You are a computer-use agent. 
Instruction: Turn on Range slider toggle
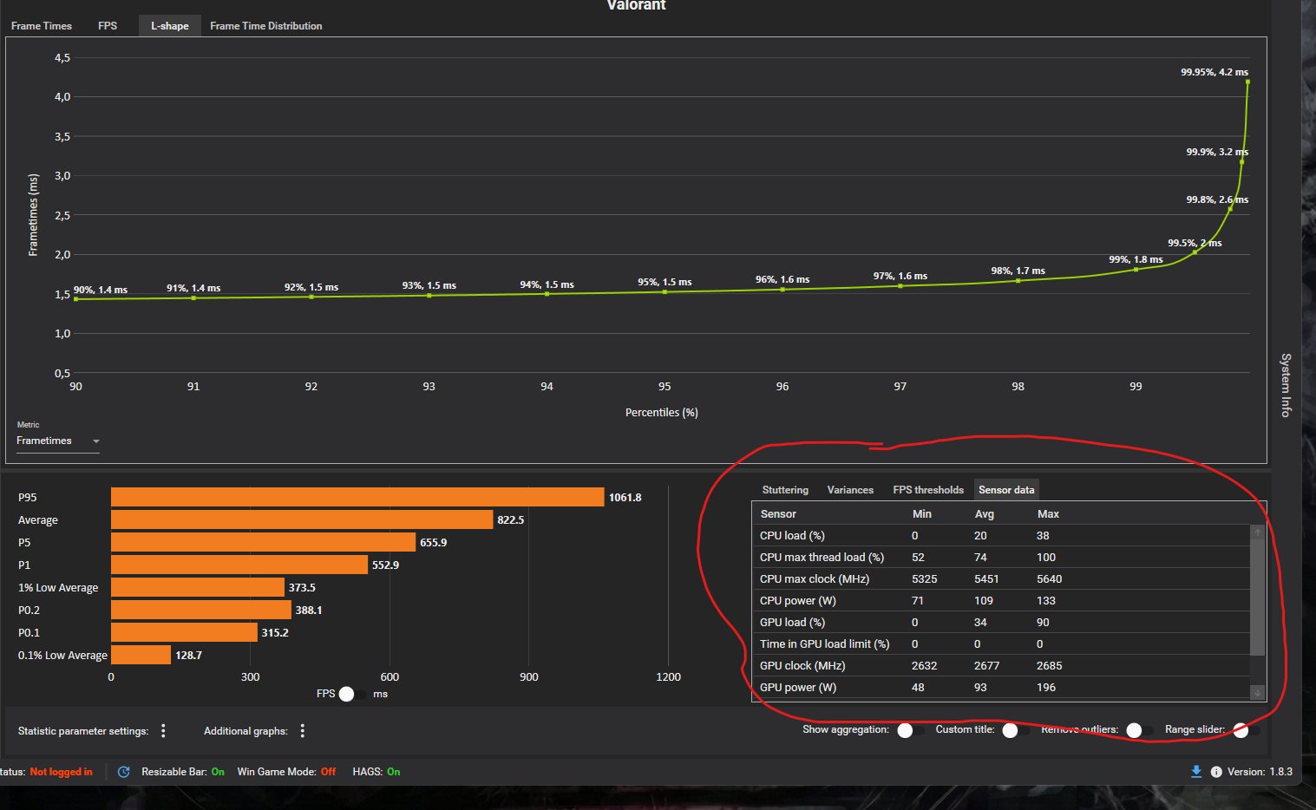tap(1247, 730)
